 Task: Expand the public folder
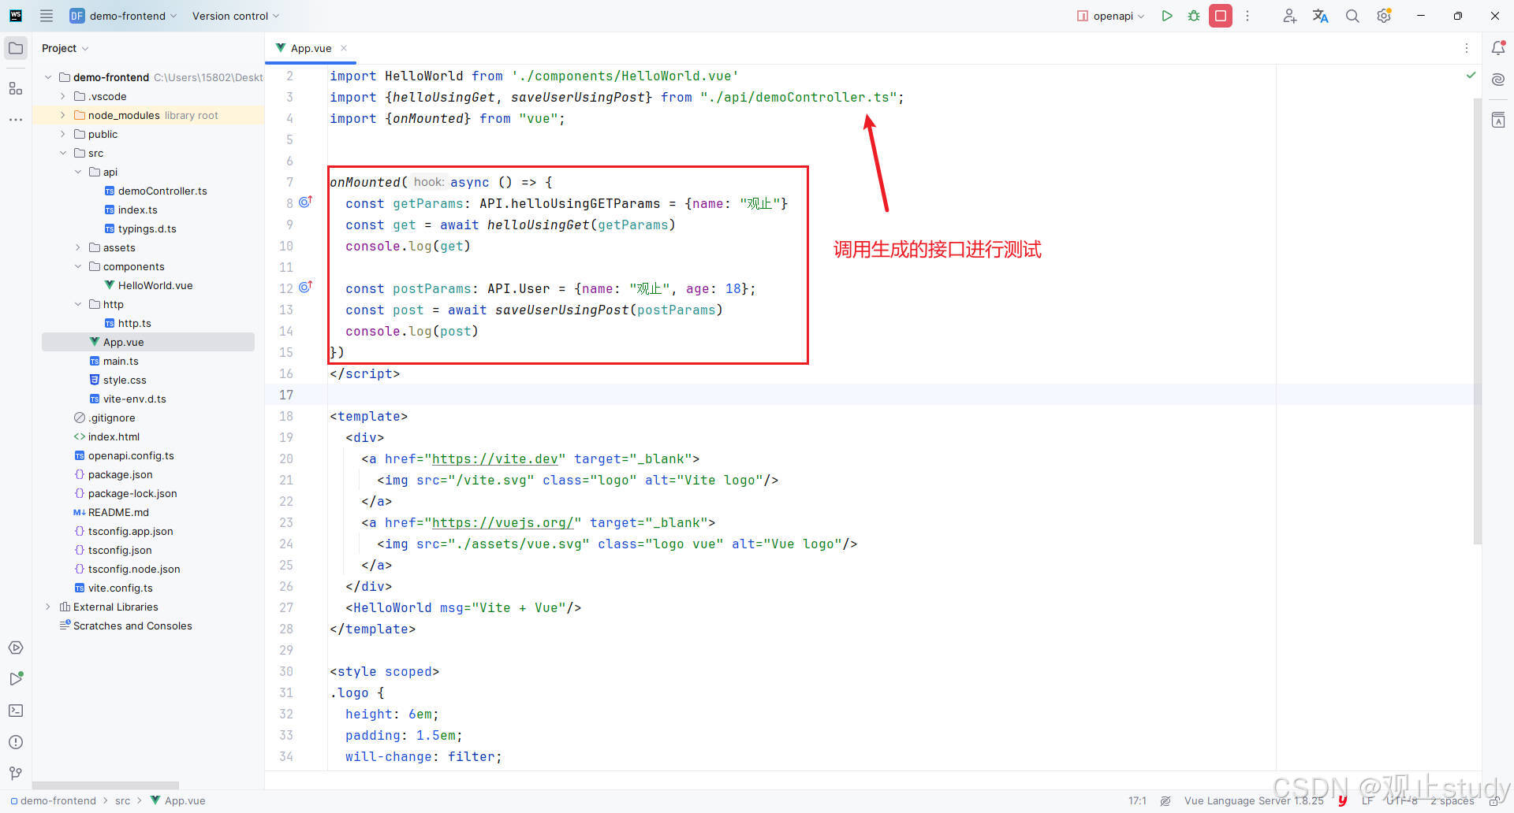(62, 134)
